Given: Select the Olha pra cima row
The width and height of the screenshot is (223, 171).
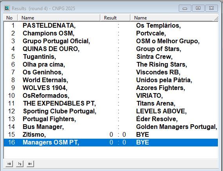Looking at the screenshot, I should point(111,64).
